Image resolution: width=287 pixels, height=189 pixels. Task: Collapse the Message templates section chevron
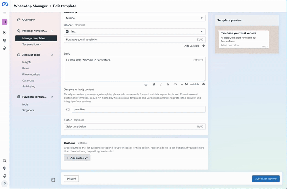52,31
